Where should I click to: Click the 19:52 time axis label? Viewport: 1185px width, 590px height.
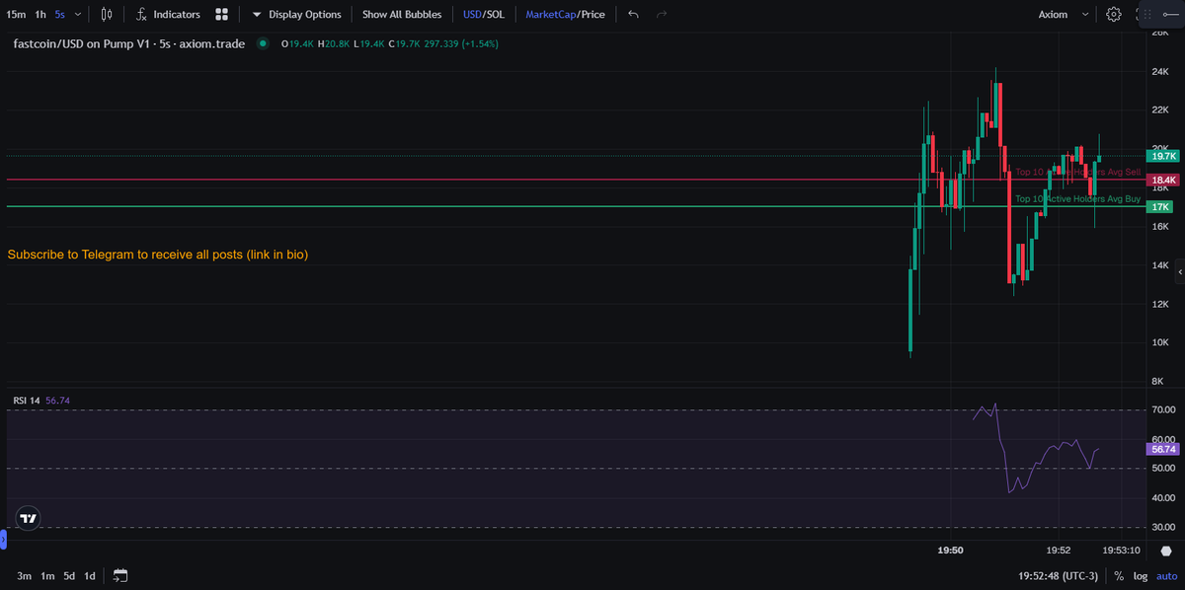[1059, 551]
